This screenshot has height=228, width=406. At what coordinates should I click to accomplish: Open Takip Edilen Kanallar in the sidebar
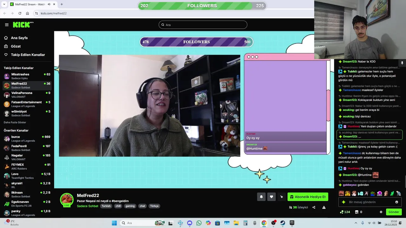[x=24, y=55]
